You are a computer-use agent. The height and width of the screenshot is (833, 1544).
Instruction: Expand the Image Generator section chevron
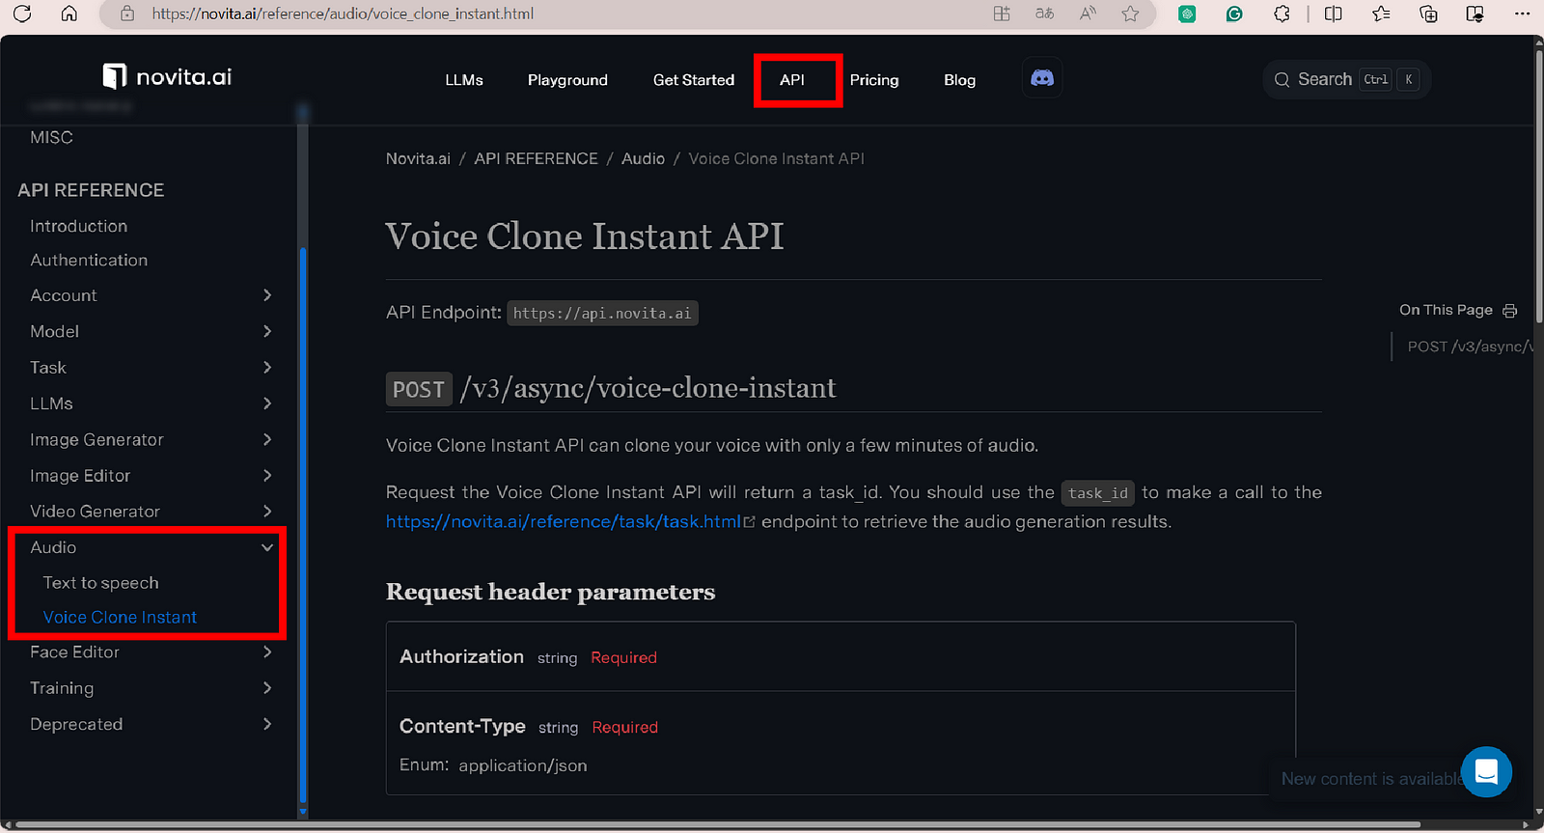[267, 439]
